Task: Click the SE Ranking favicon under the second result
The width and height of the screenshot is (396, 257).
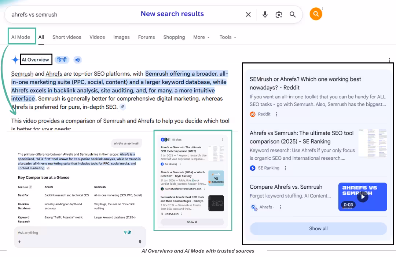Action: point(252,168)
